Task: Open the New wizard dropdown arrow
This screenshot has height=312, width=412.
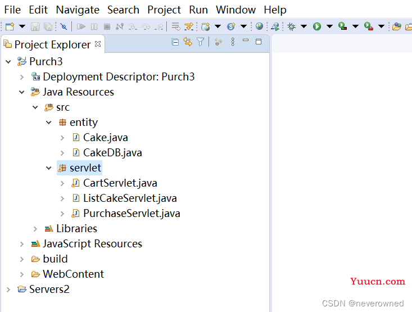Action: click(22, 26)
